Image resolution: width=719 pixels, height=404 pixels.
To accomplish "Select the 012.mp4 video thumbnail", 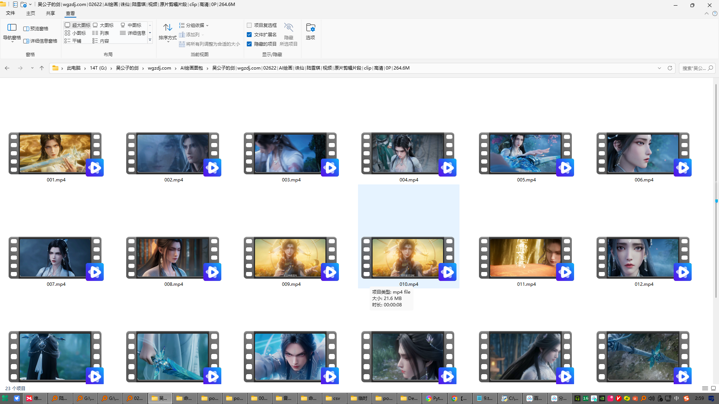I will [x=643, y=258].
